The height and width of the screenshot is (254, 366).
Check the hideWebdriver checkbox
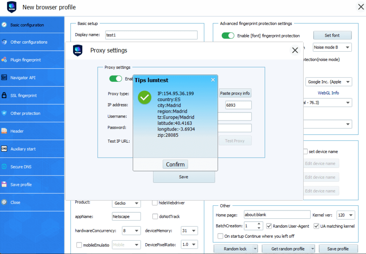point(155,203)
